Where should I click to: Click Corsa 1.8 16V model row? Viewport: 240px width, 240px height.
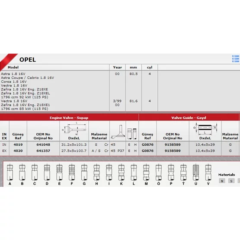point(14,82)
